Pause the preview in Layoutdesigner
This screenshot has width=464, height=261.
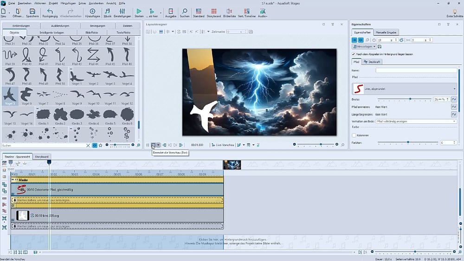coord(148,145)
